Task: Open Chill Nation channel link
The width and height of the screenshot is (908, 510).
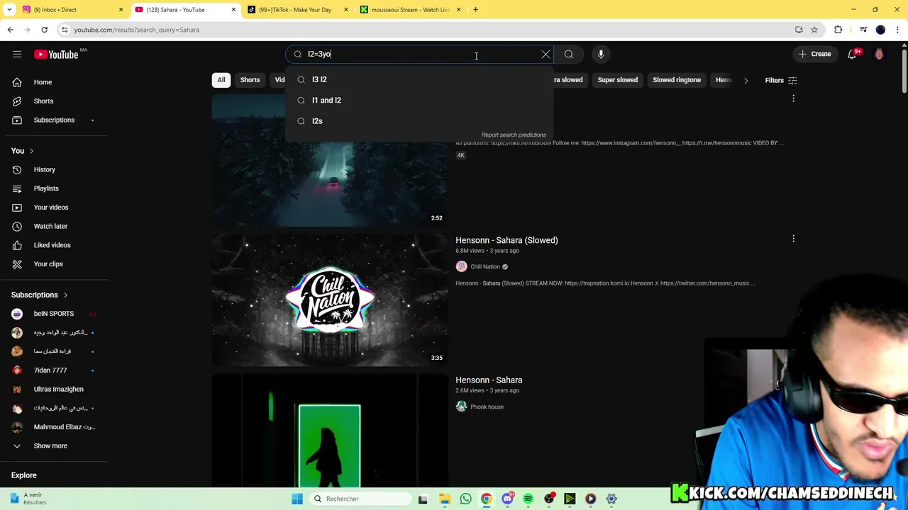Action: 485,267
